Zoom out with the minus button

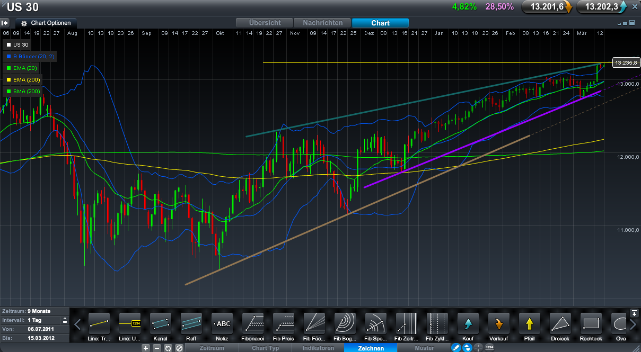pyautogui.click(x=157, y=348)
